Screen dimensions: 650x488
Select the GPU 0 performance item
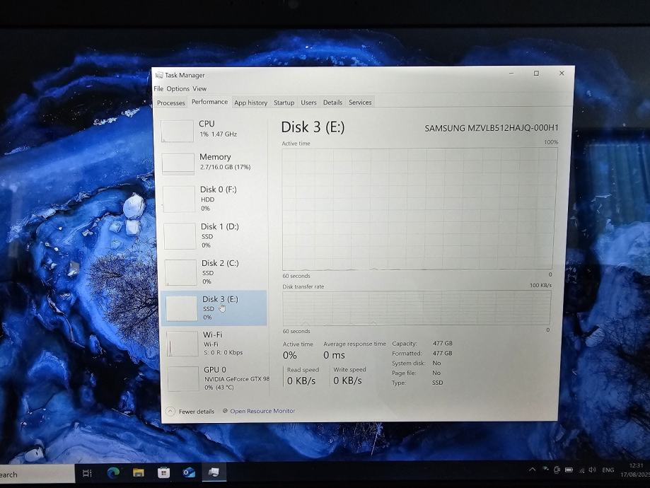pos(216,378)
